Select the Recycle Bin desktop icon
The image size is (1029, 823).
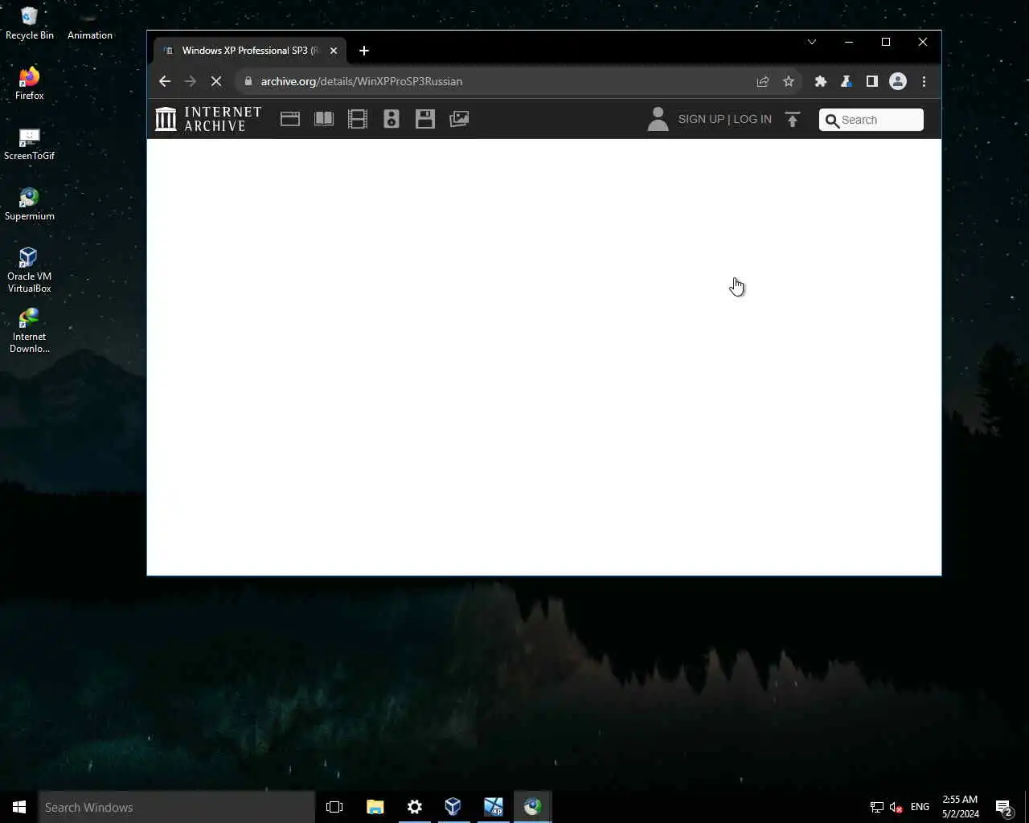[x=30, y=23]
